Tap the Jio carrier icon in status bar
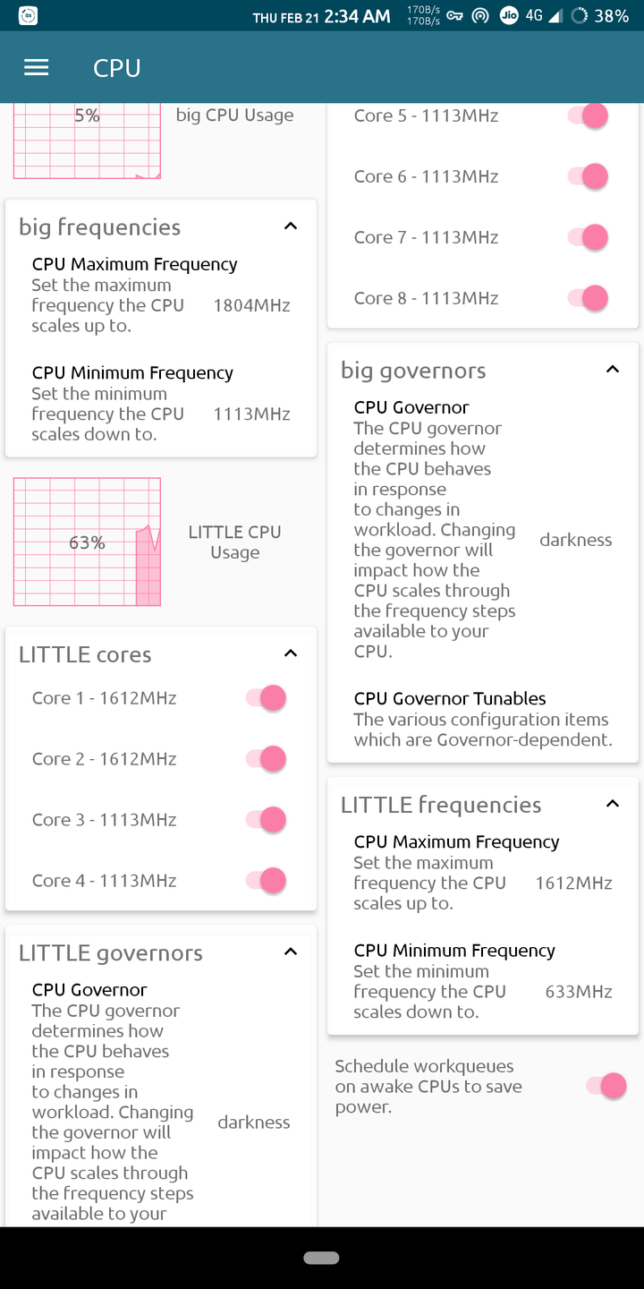 [x=509, y=16]
